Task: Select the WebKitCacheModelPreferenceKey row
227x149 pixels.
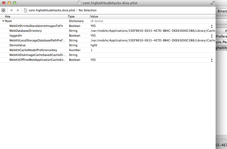Action: click(x=33, y=50)
